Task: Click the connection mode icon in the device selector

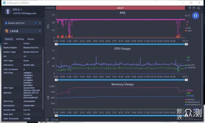Action: click(36, 23)
